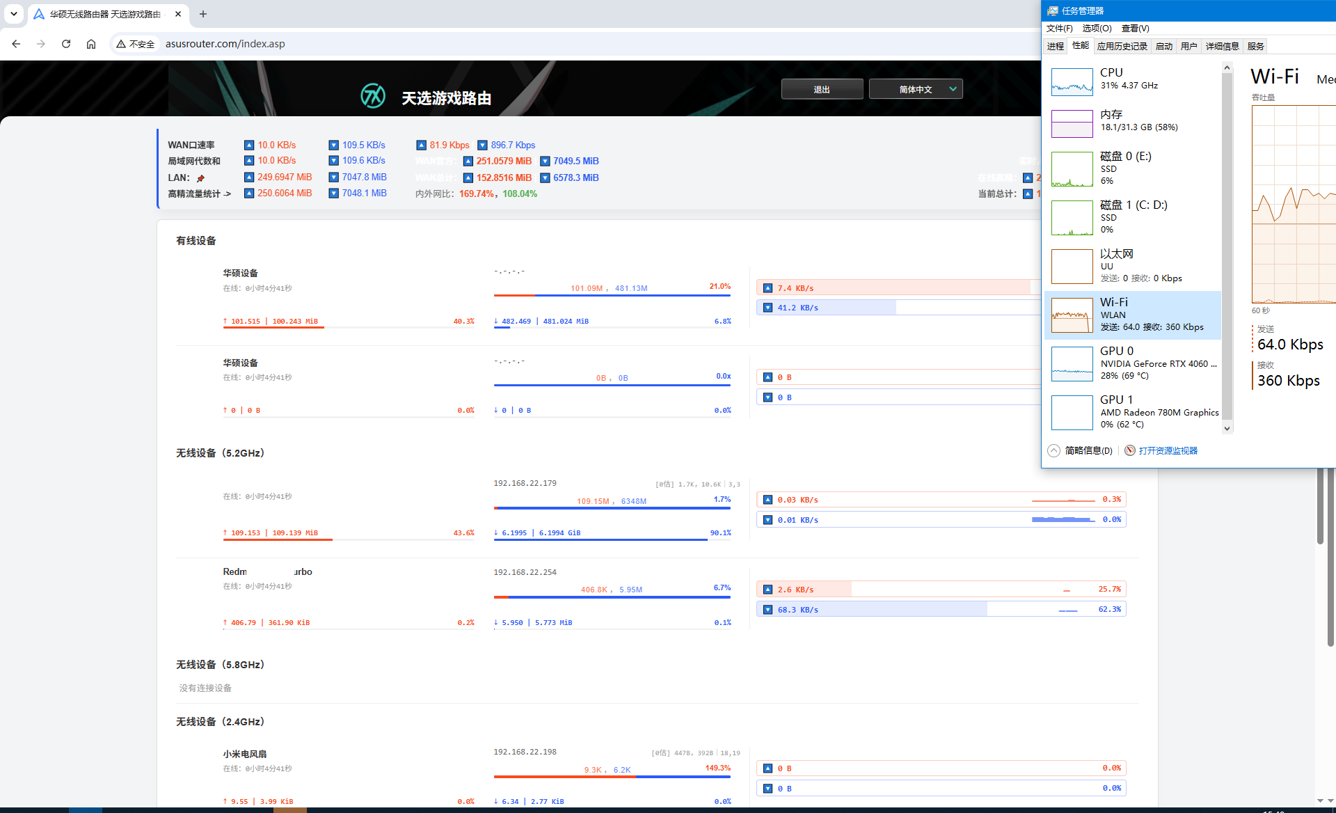Expand the browser tab search chevron
The height and width of the screenshot is (813, 1336).
click(x=14, y=14)
